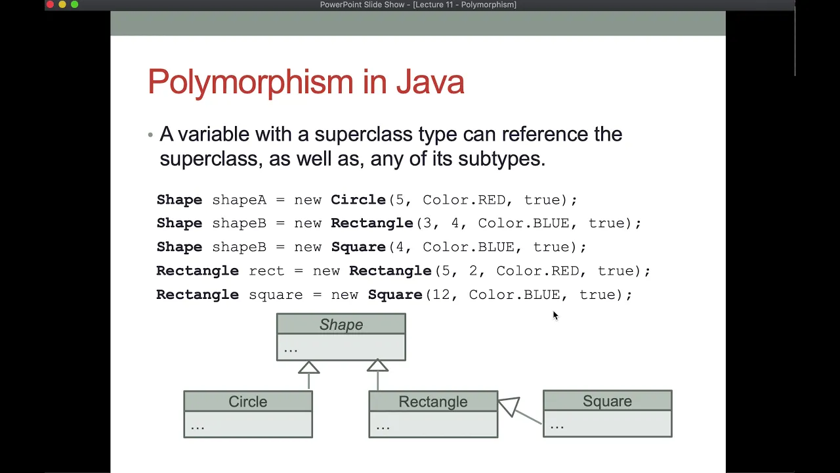This screenshot has width=840, height=473.
Task: Click the 'Square' class header in the diagram
Action: [x=608, y=401]
